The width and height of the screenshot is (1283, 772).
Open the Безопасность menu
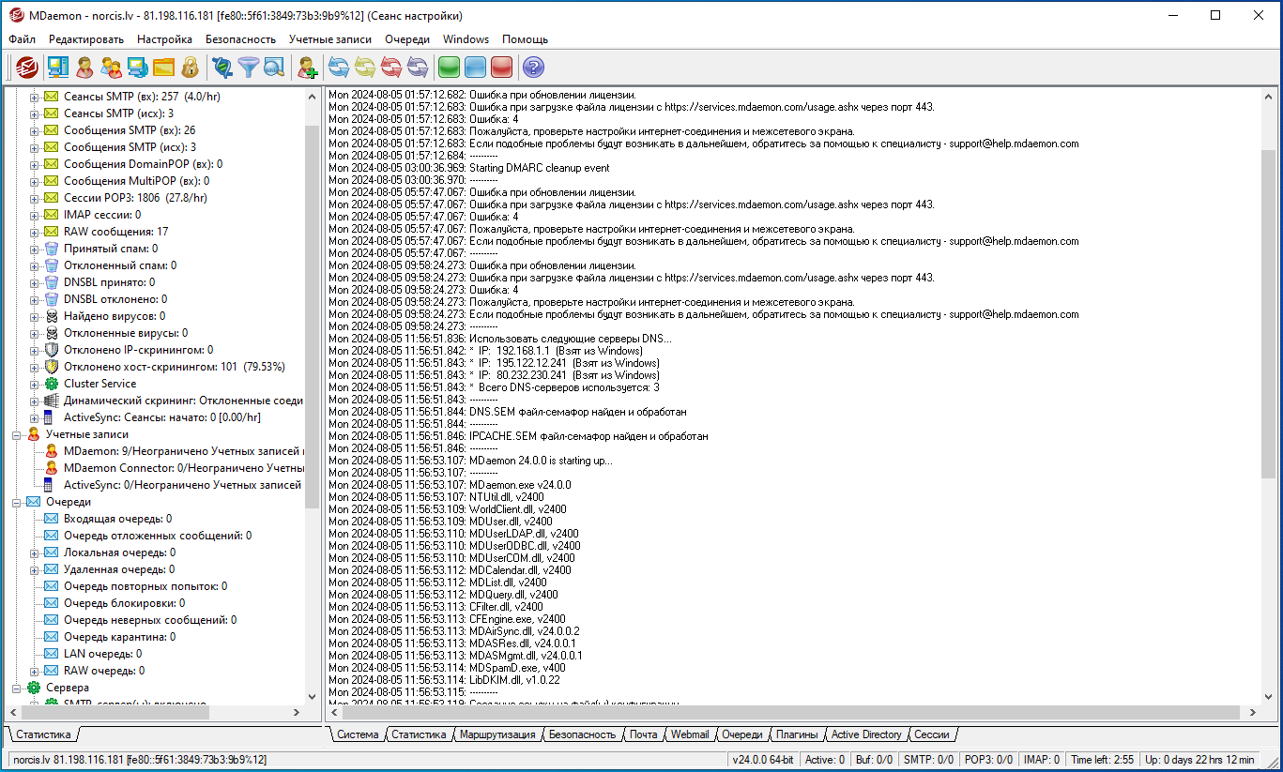click(x=240, y=39)
